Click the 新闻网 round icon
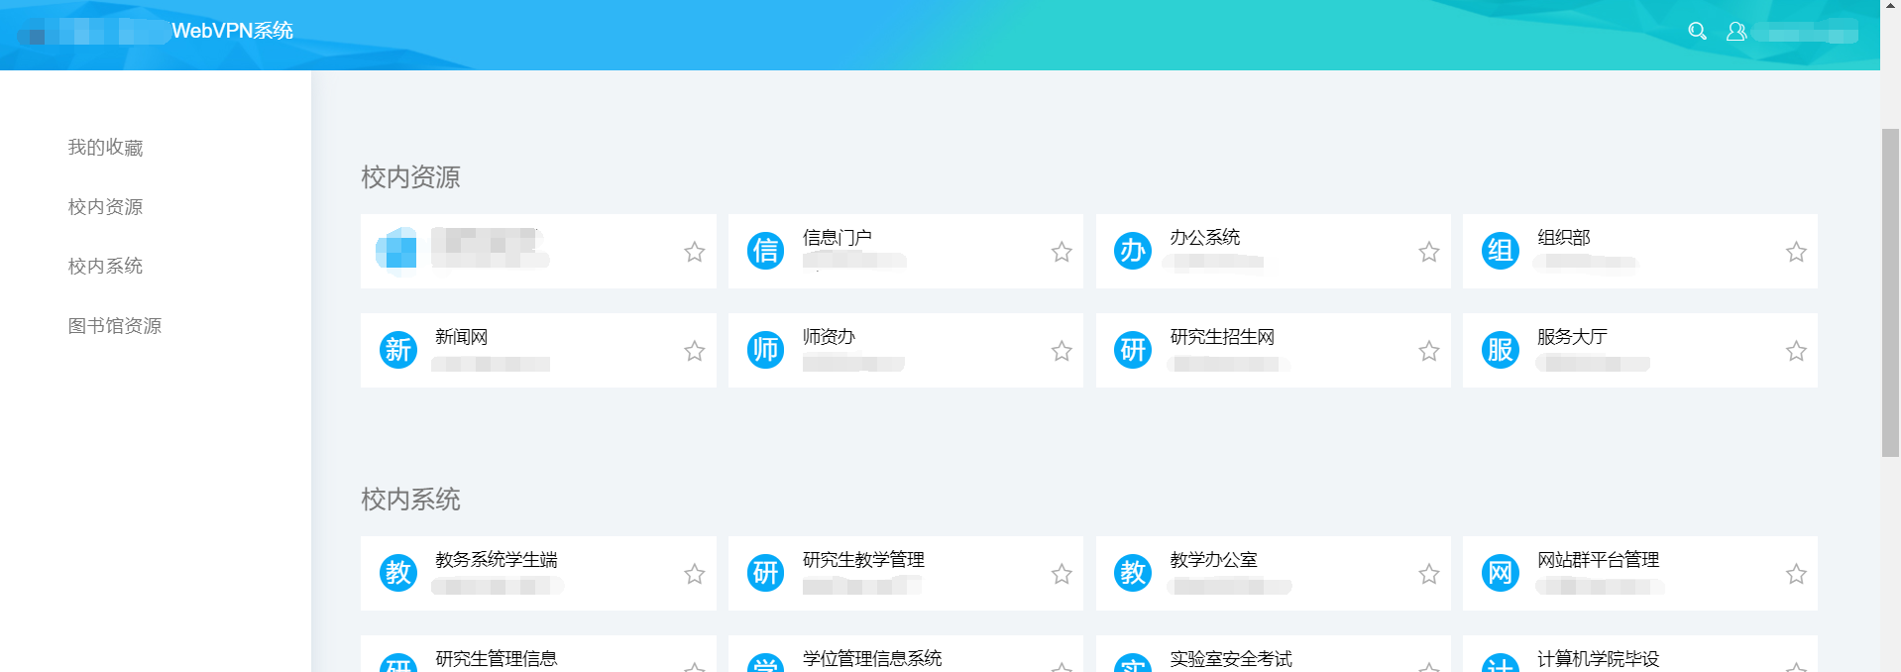The height and width of the screenshot is (672, 1901). pos(398,350)
